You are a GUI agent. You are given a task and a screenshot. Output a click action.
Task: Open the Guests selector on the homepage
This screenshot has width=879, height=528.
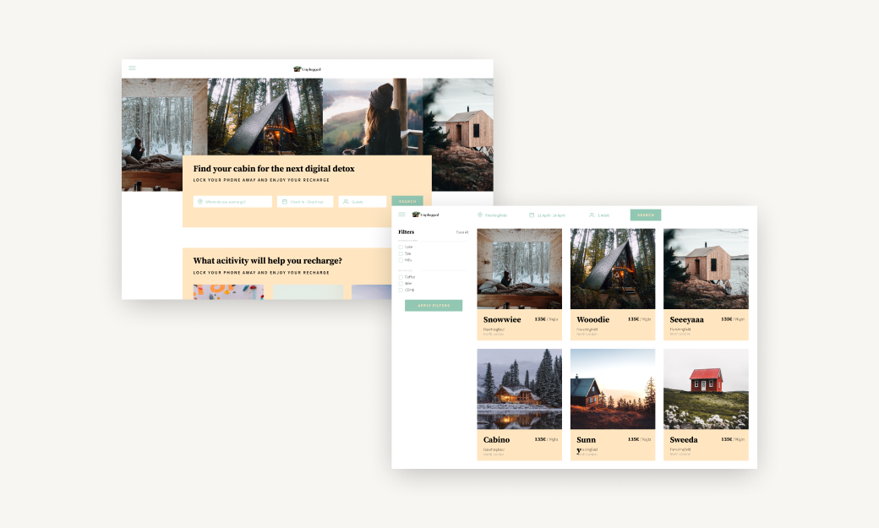point(362,202)
